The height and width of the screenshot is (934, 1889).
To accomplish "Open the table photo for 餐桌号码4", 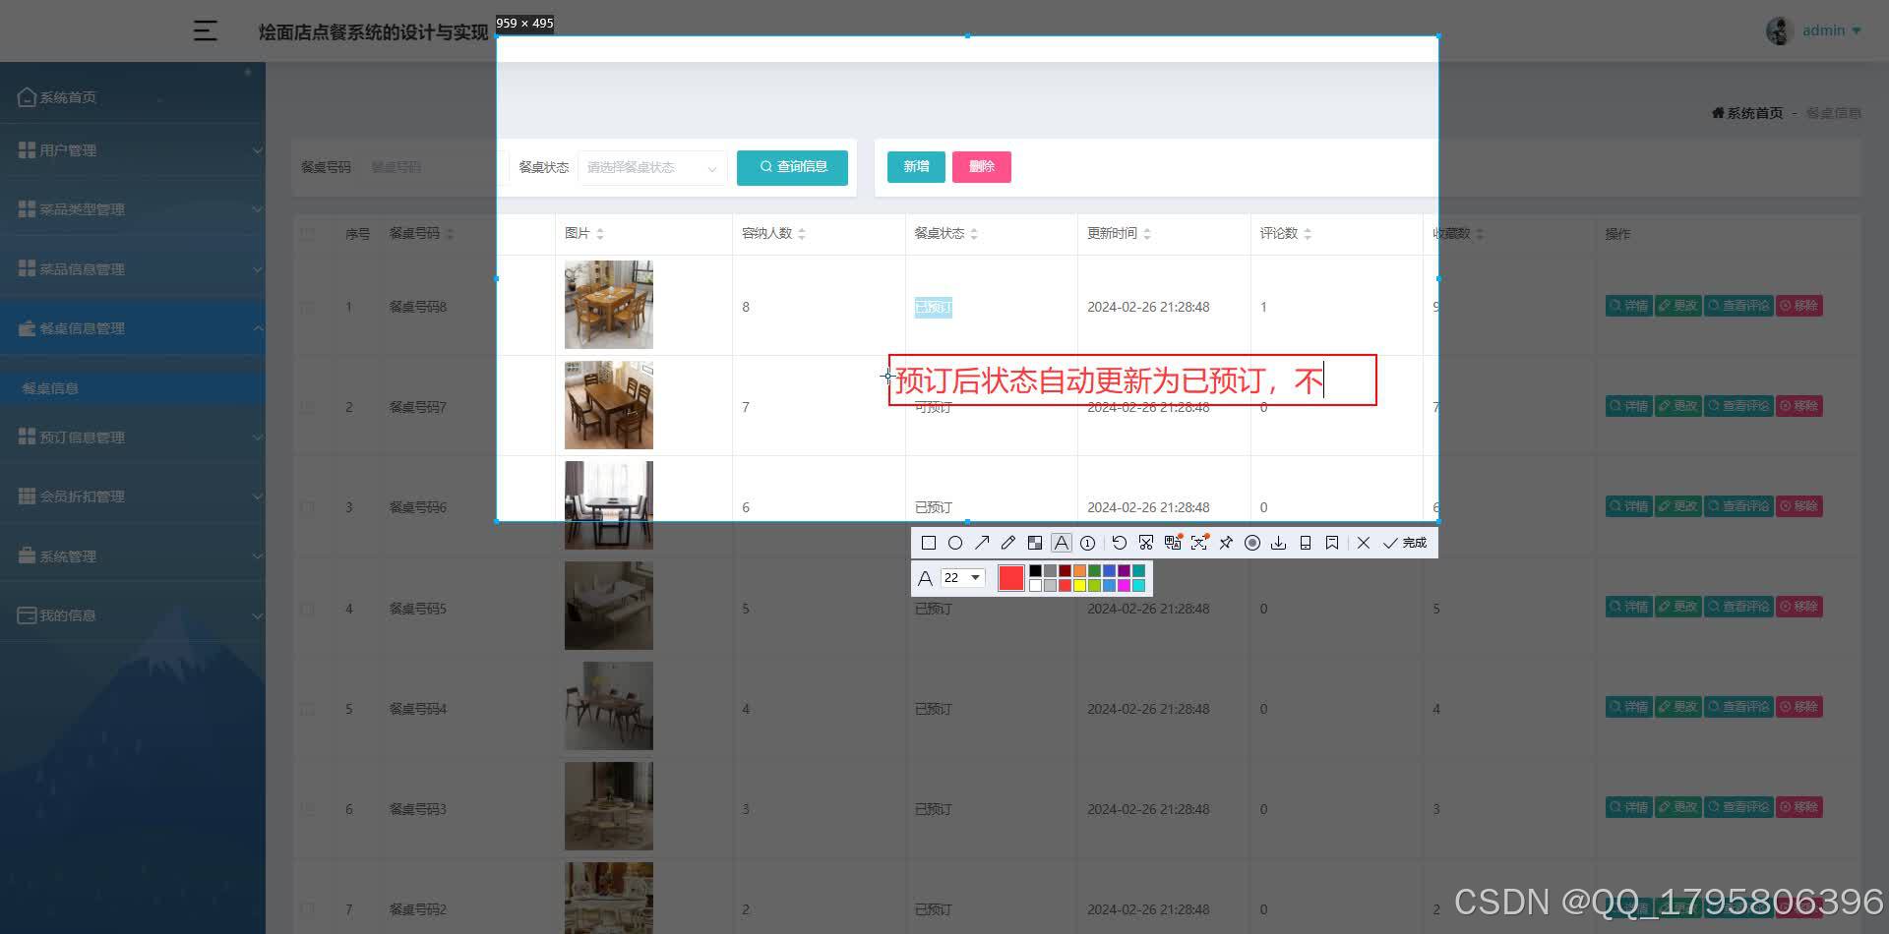I will 608,706.
